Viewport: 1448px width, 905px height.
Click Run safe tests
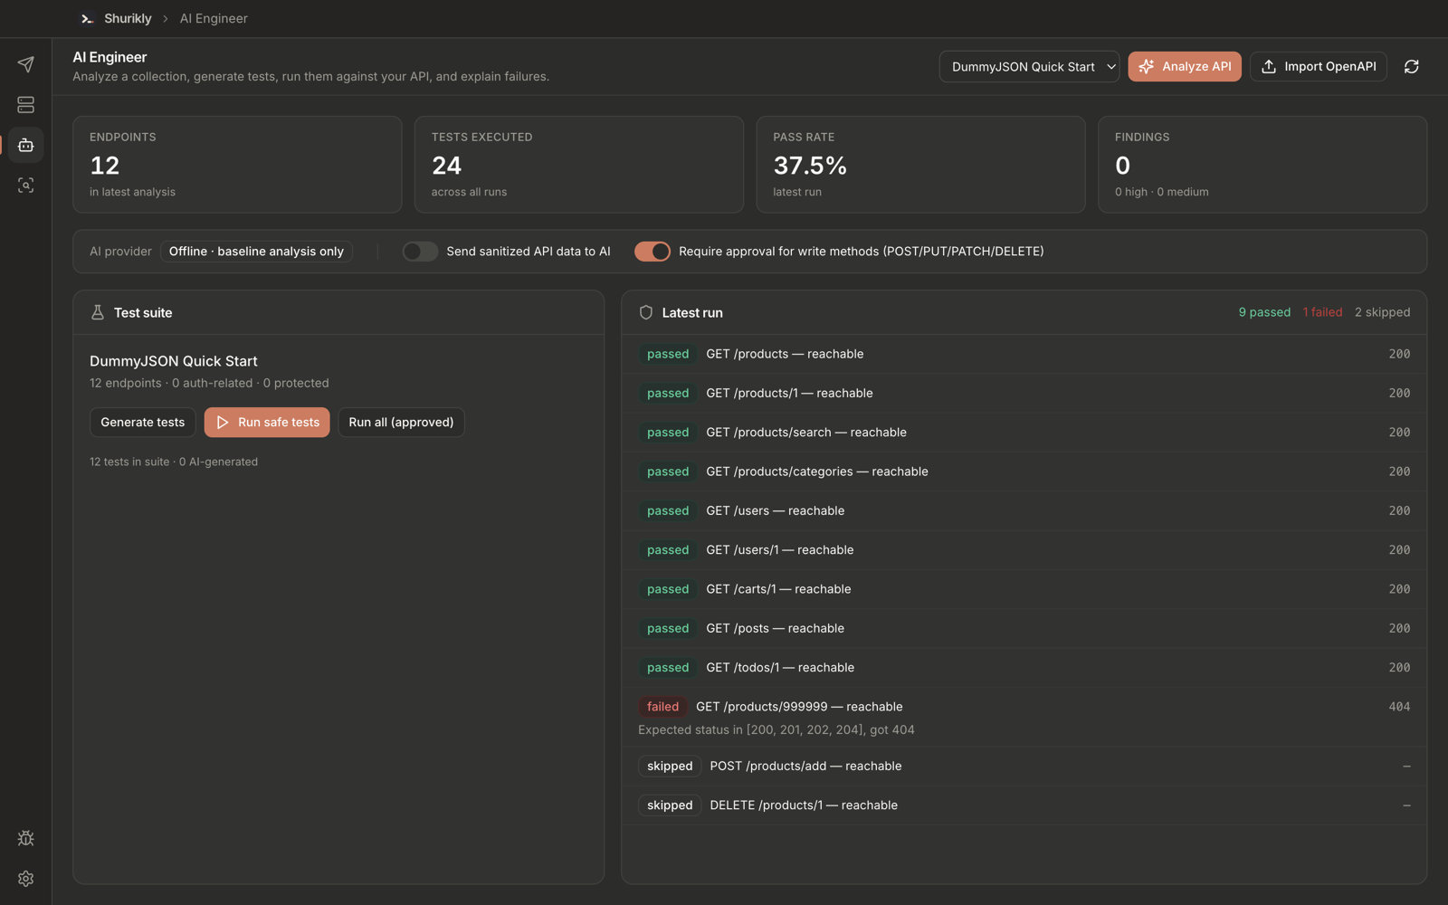pyautogui.click(x=267, y=423)
